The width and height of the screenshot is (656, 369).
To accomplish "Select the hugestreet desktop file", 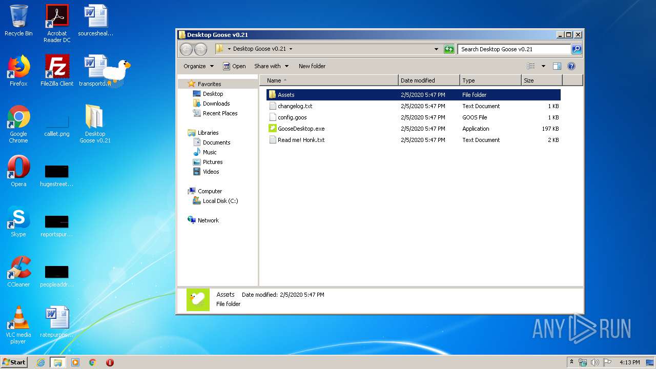I will pyautogui.click(x=57, y=175).
